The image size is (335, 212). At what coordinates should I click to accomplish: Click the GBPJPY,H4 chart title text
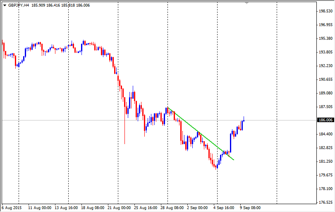click(x=19, y=5)
